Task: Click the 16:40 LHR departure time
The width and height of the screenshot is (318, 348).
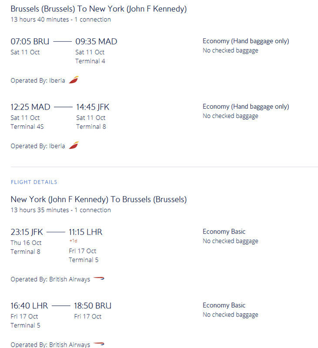Action: coord(29,306)
